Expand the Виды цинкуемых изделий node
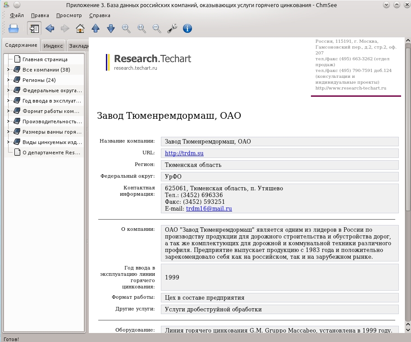411x342 pixels. (8, 142)
